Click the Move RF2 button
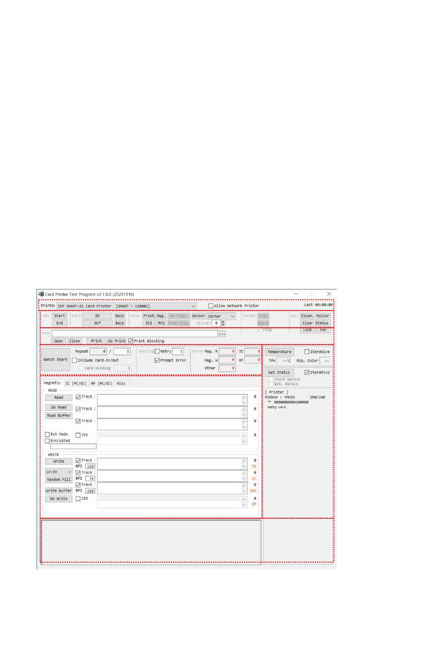443x663 pixels. (161, 323)
